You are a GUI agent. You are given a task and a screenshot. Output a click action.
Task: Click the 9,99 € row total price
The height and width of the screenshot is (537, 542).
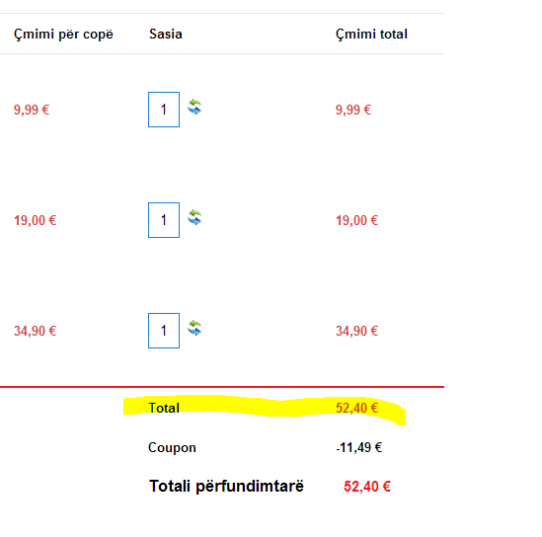pyautogui.click(x=353, y=110)
